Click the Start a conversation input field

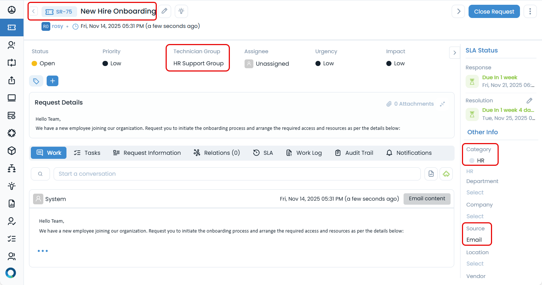click(x=237, y=174)
